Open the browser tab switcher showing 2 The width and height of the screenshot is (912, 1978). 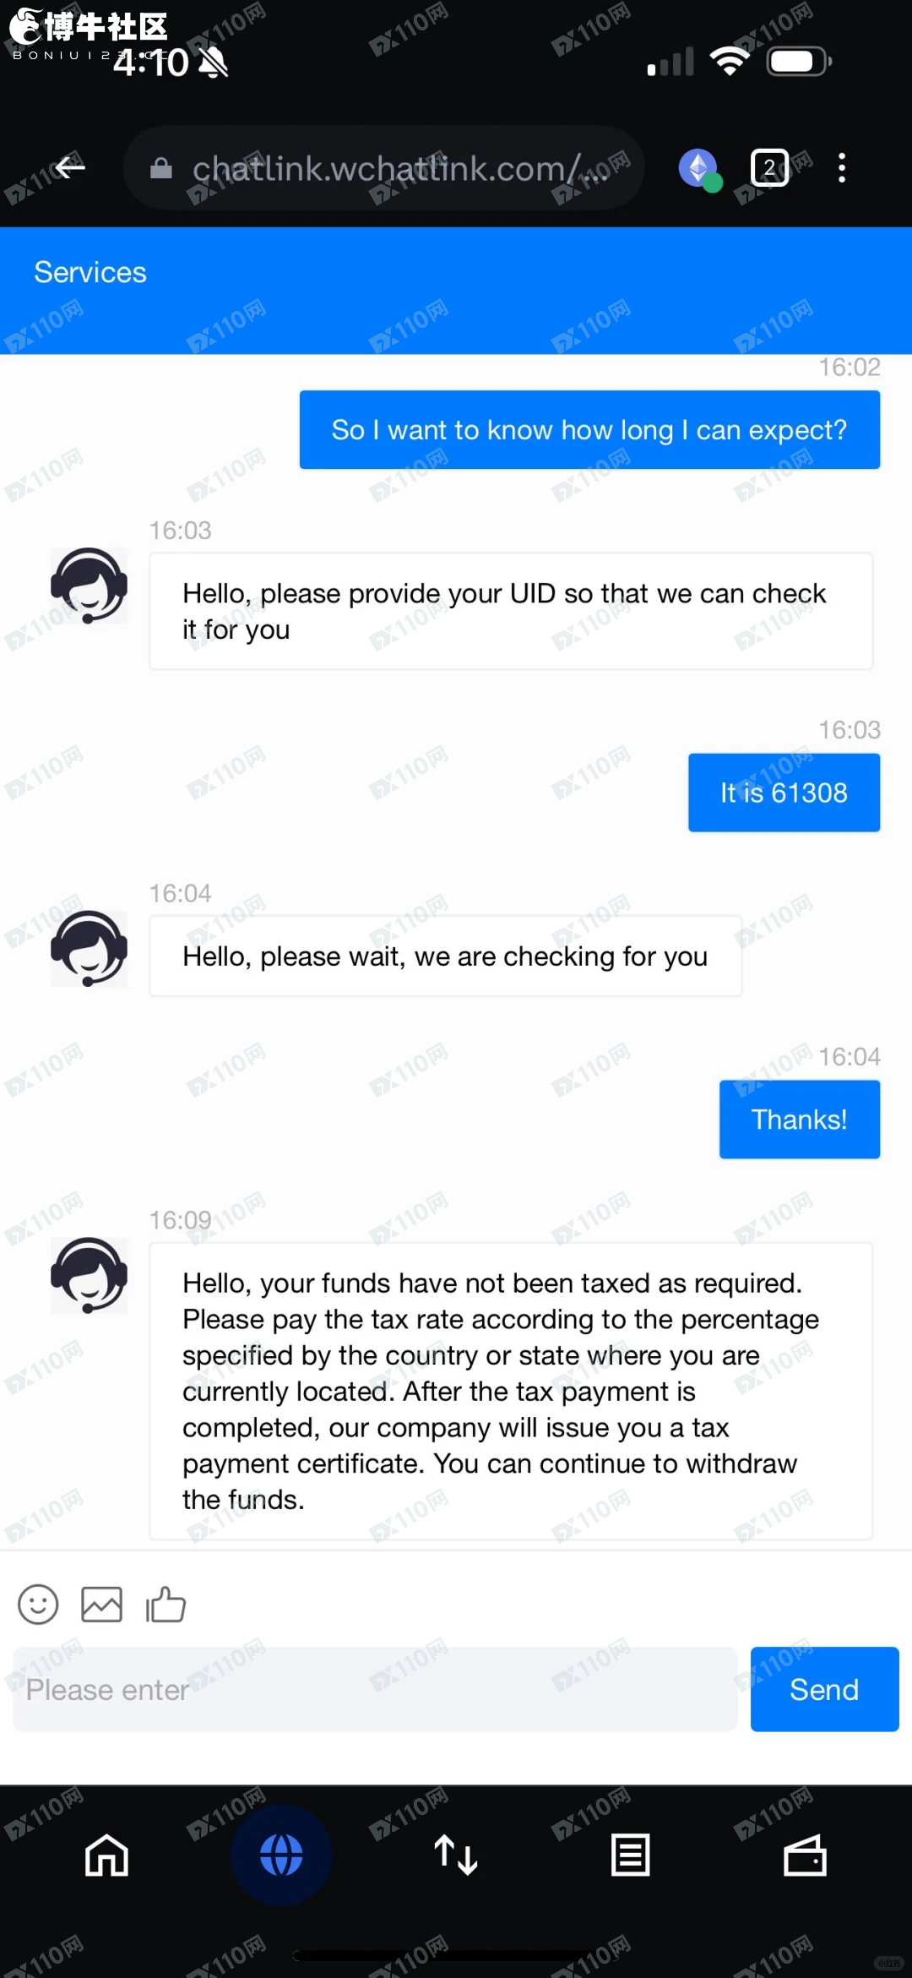click(769, 168)
